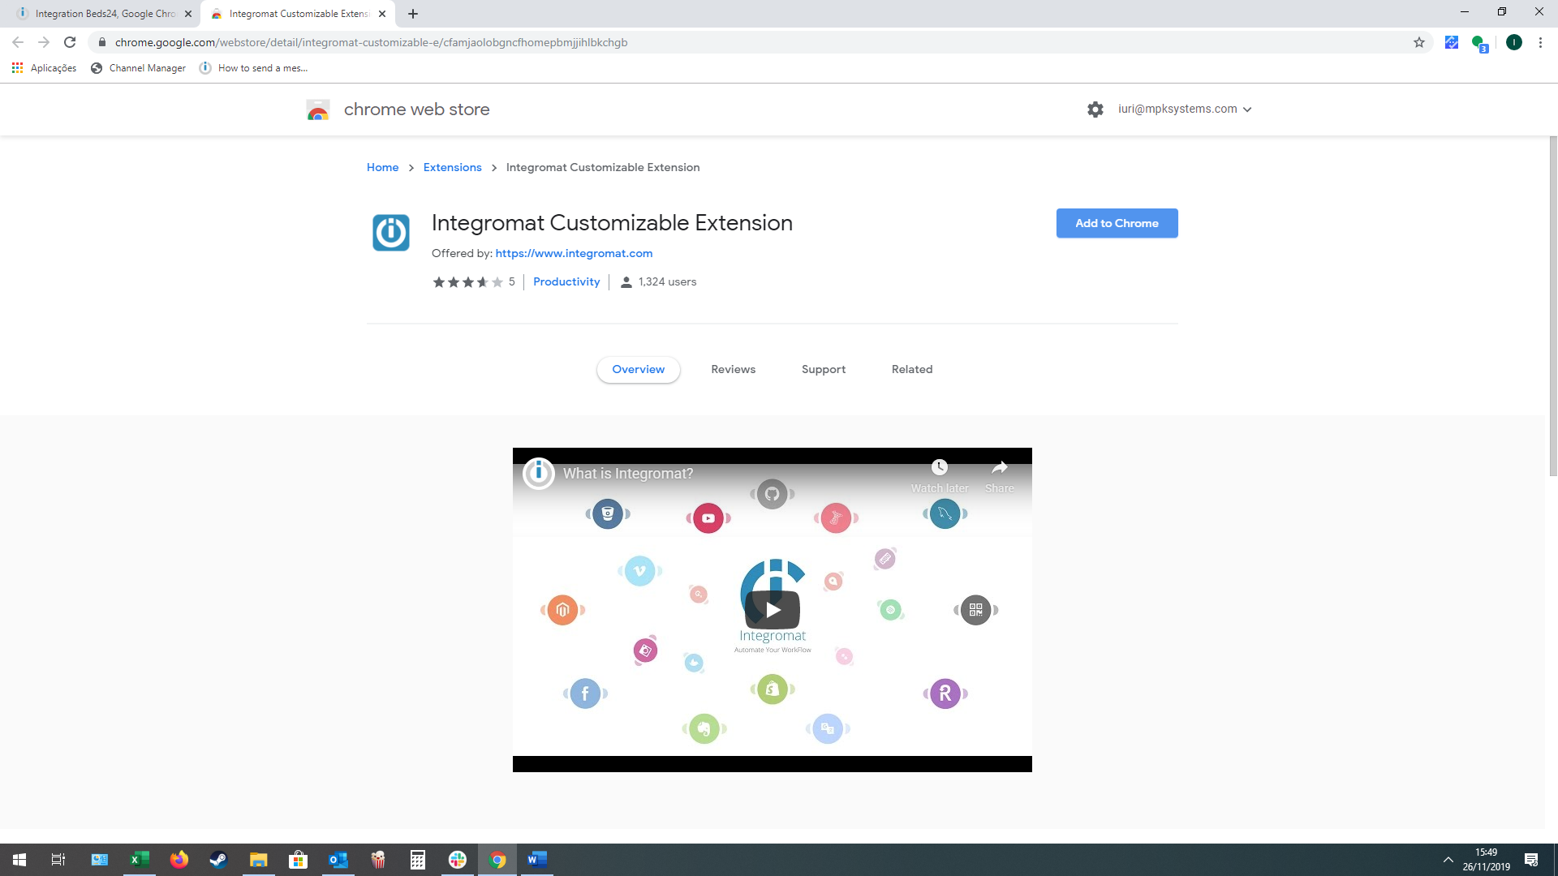The image size is (1558, 876).
Task: Open Calculator from the taskbar
Action: (418, 860)
